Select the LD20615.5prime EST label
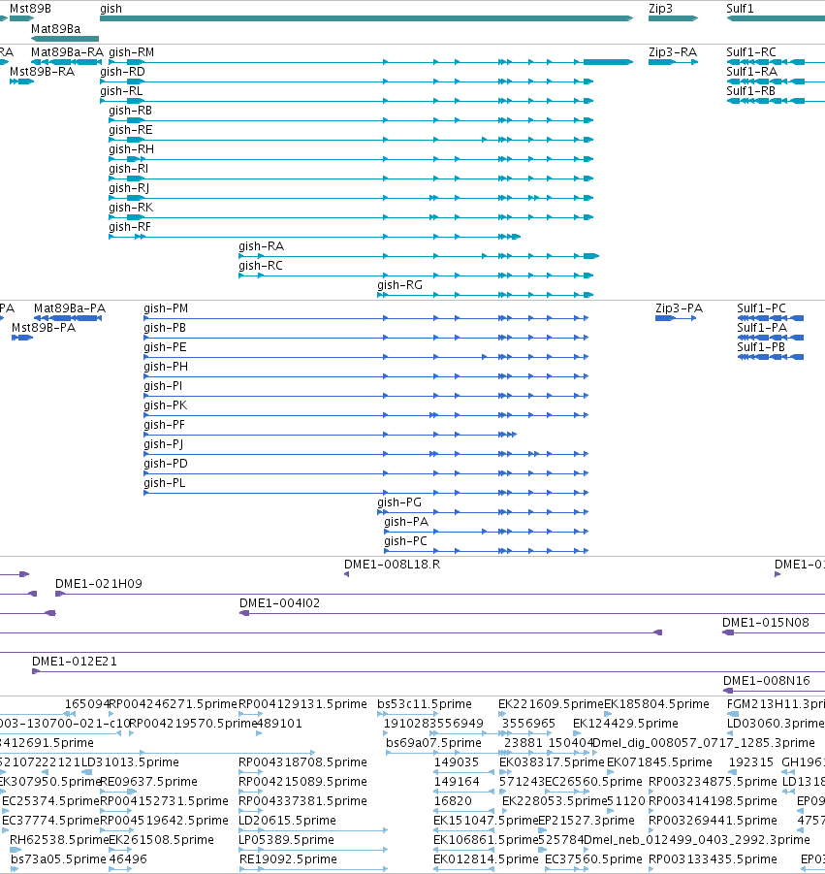This screenshot has width=825, height=874. pyautogui.click(x=287, y=821)
